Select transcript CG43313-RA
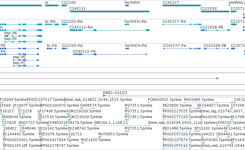Image resolution: width=245 pixels, height=150 pixels. click(x=109, y=30)
